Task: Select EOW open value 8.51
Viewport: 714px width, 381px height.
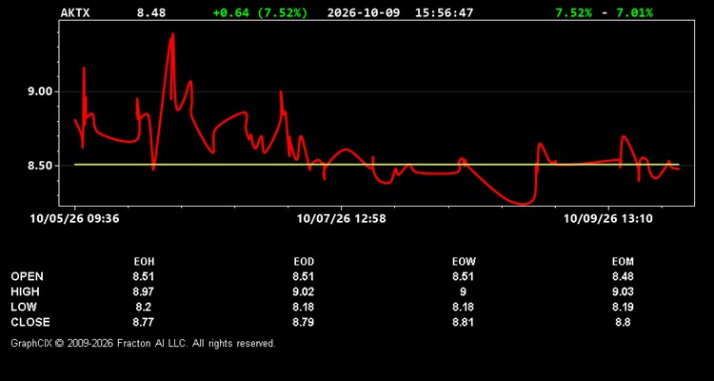Action: click(x=463, y=276)
